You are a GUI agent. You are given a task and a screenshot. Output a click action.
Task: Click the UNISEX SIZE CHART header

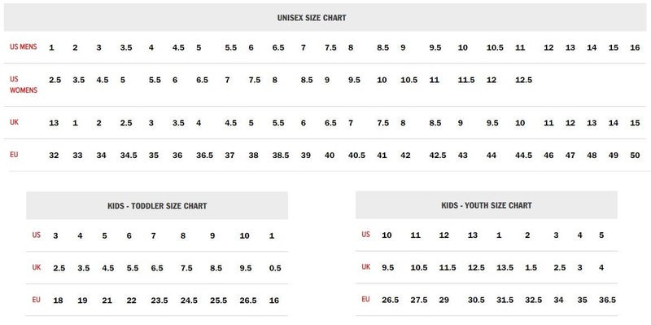point(312,18)
